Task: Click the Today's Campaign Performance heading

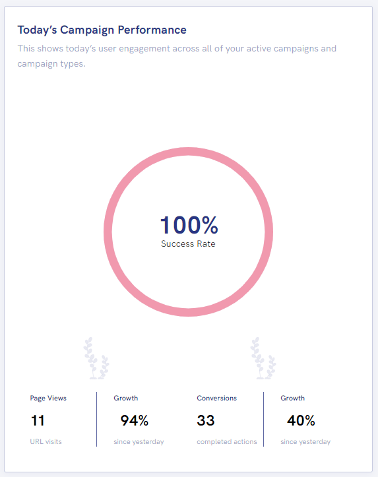Action: [x=102, y=30]
